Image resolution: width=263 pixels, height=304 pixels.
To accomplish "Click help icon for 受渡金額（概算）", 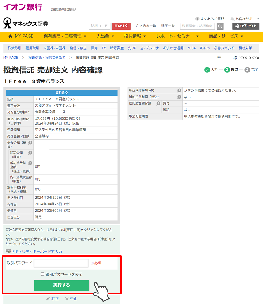I will 30,143.
